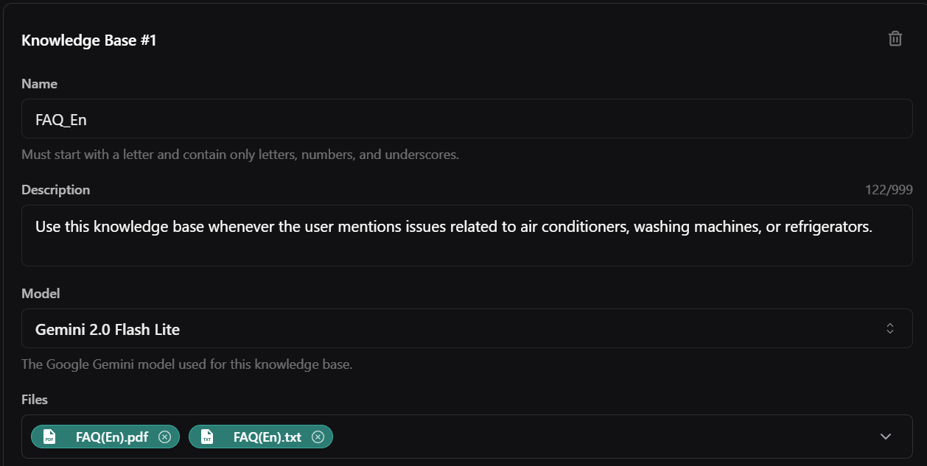Click the Files section label

click(35, 399)
